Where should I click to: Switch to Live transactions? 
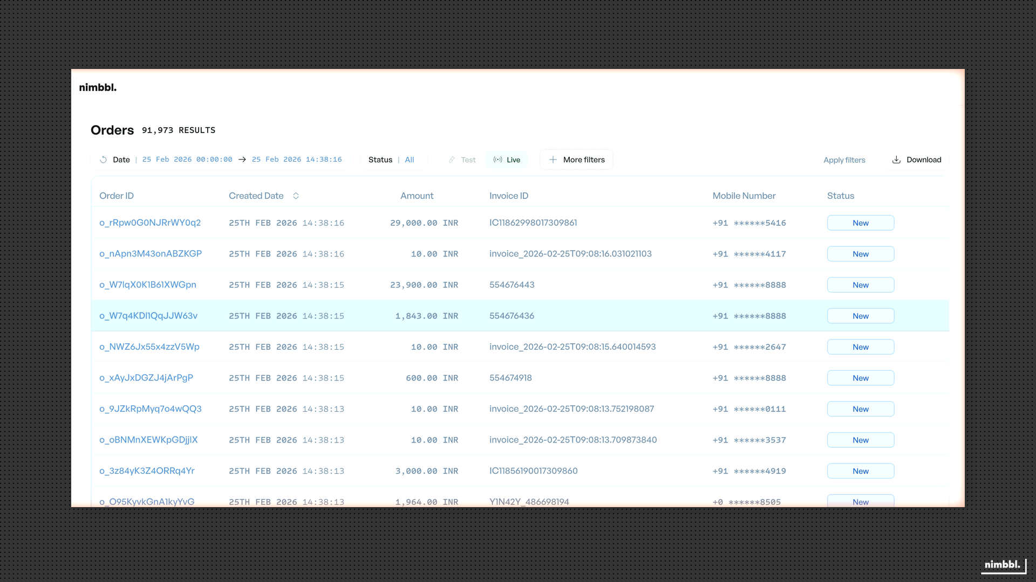pos(506,160)
